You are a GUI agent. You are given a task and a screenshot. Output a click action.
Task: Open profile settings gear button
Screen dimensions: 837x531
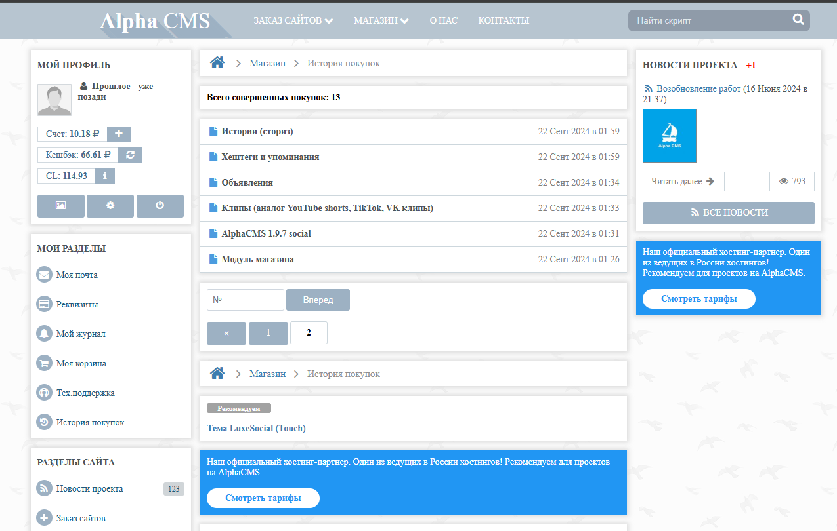[110, 205]
